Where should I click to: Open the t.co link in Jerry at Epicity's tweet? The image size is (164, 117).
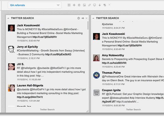[58, 55]
